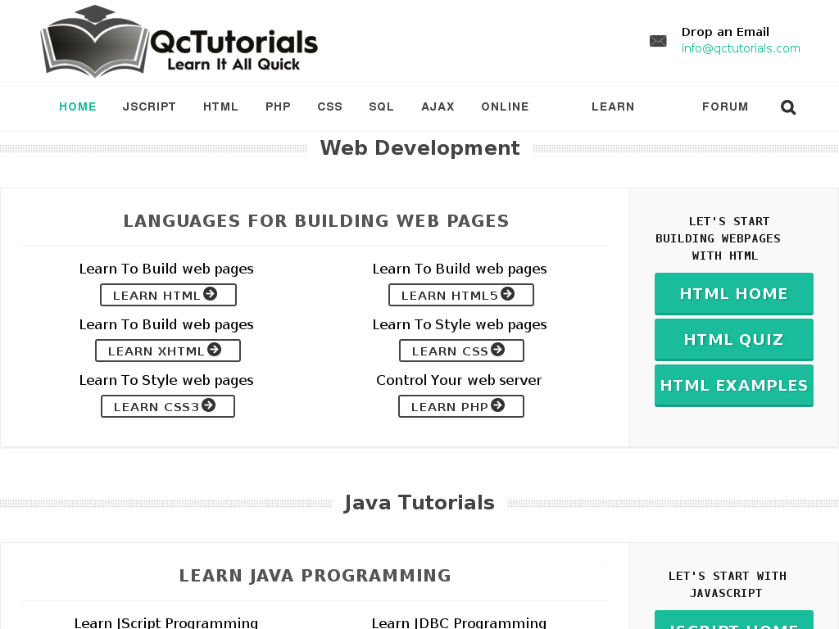Open the PHP navigation item
The width and height of the screenshot is (839, 629).
tap(279, 106)
